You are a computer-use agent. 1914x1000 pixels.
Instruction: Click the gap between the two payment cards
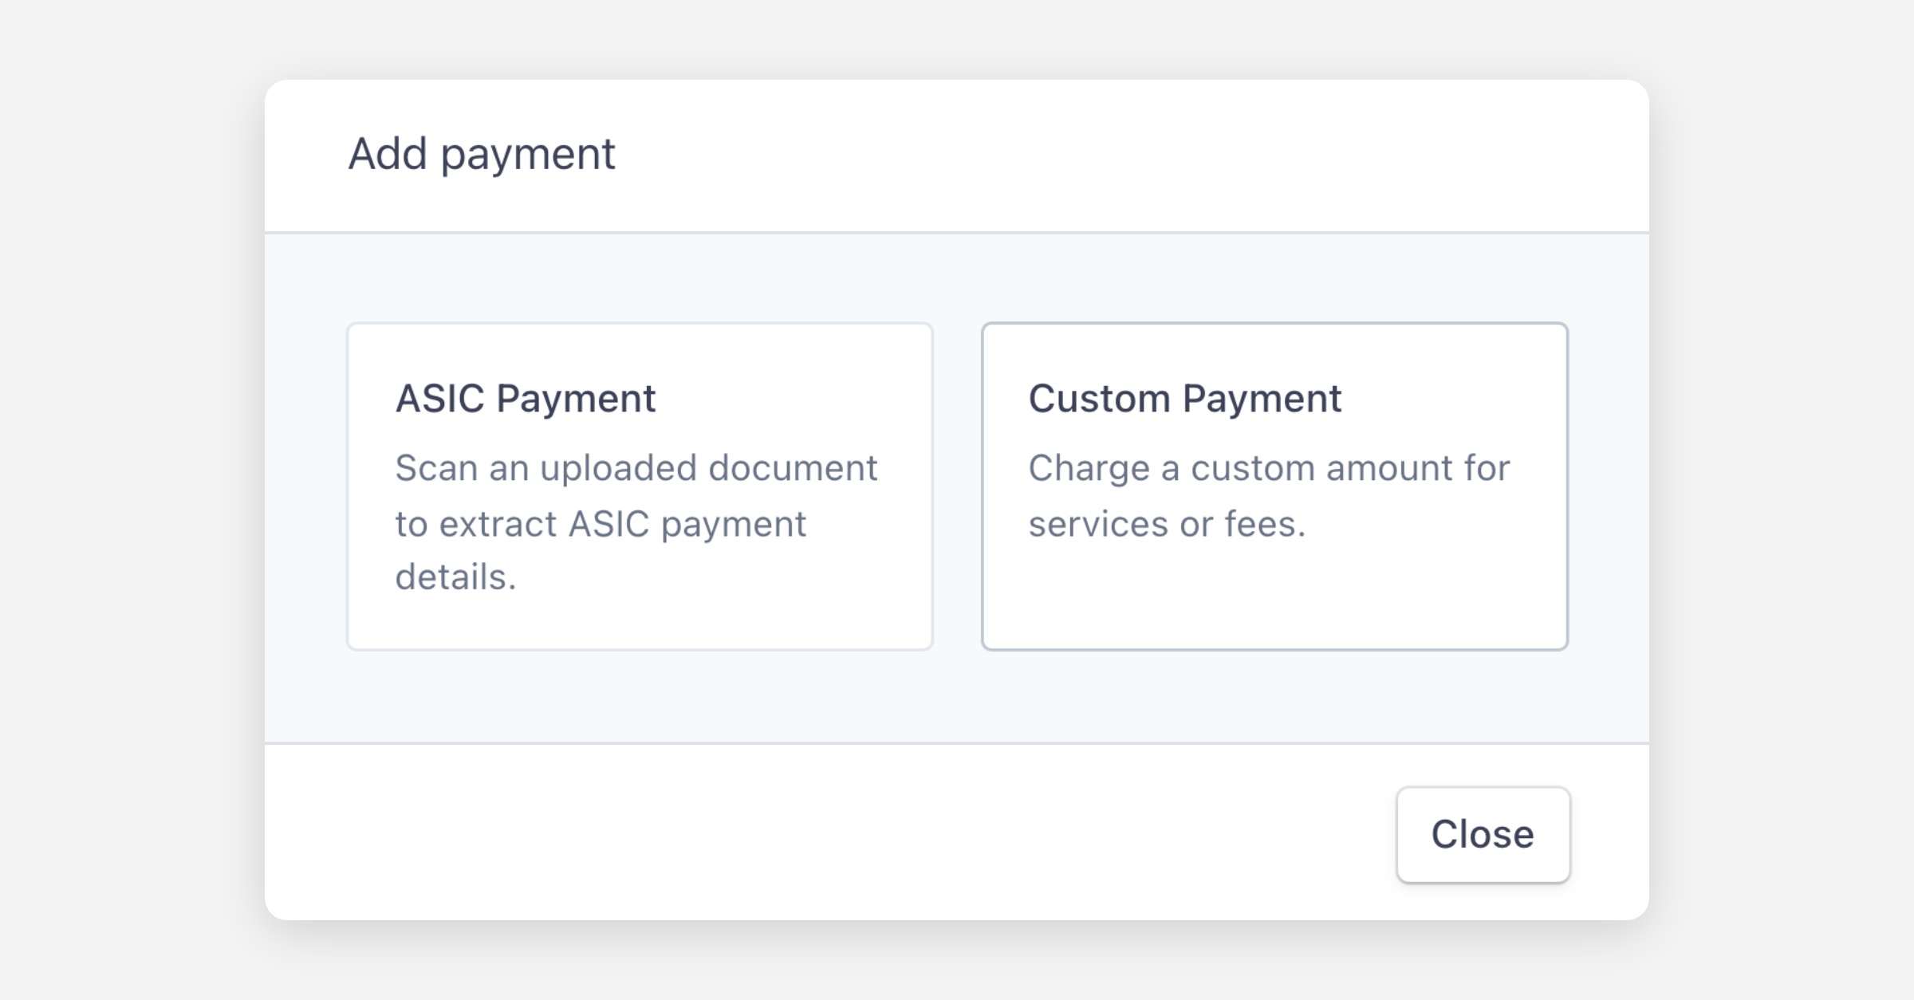957,486
